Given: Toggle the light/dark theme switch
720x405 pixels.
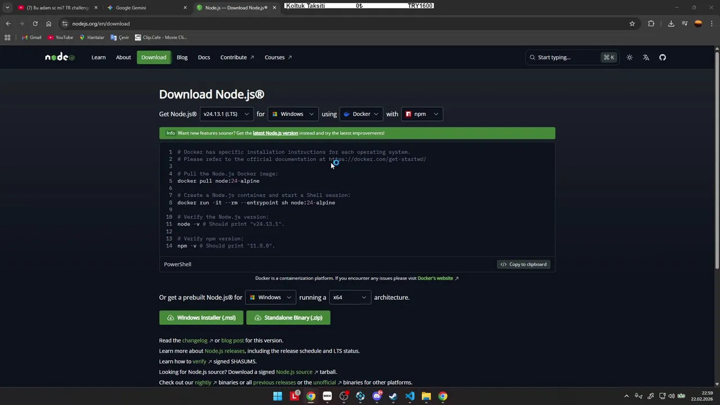Looking at the screenshot, I should point(629,57).
